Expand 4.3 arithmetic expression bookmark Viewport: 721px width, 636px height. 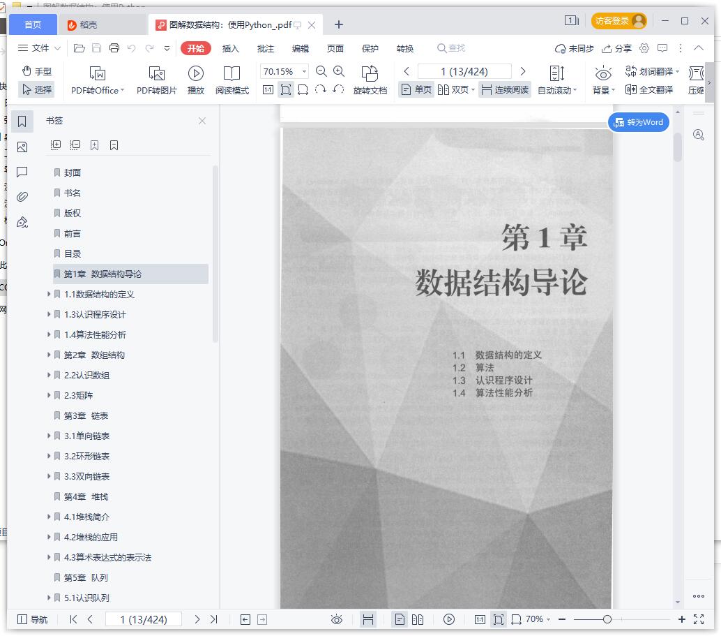tap(49, 557)
